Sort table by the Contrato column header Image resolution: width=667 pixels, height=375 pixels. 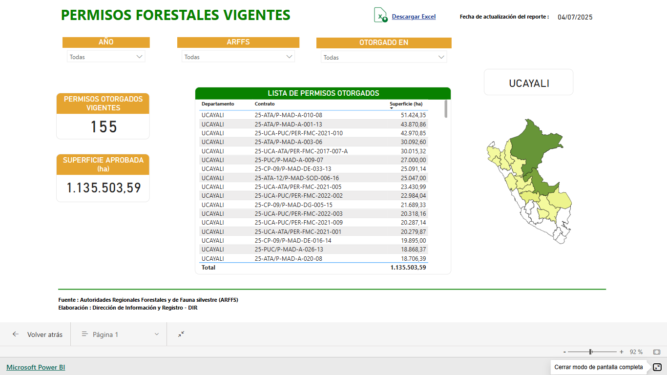(265, 104)
